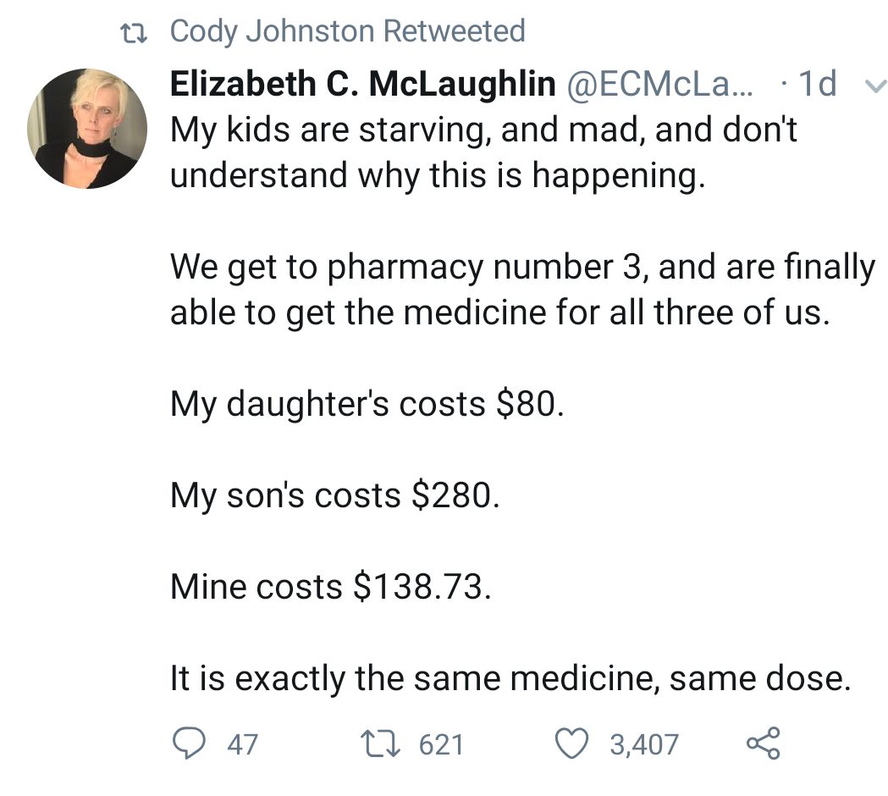Click the 1d timestamp
The height and width of the screenshot is (796, 888).
tap(817, 84)
